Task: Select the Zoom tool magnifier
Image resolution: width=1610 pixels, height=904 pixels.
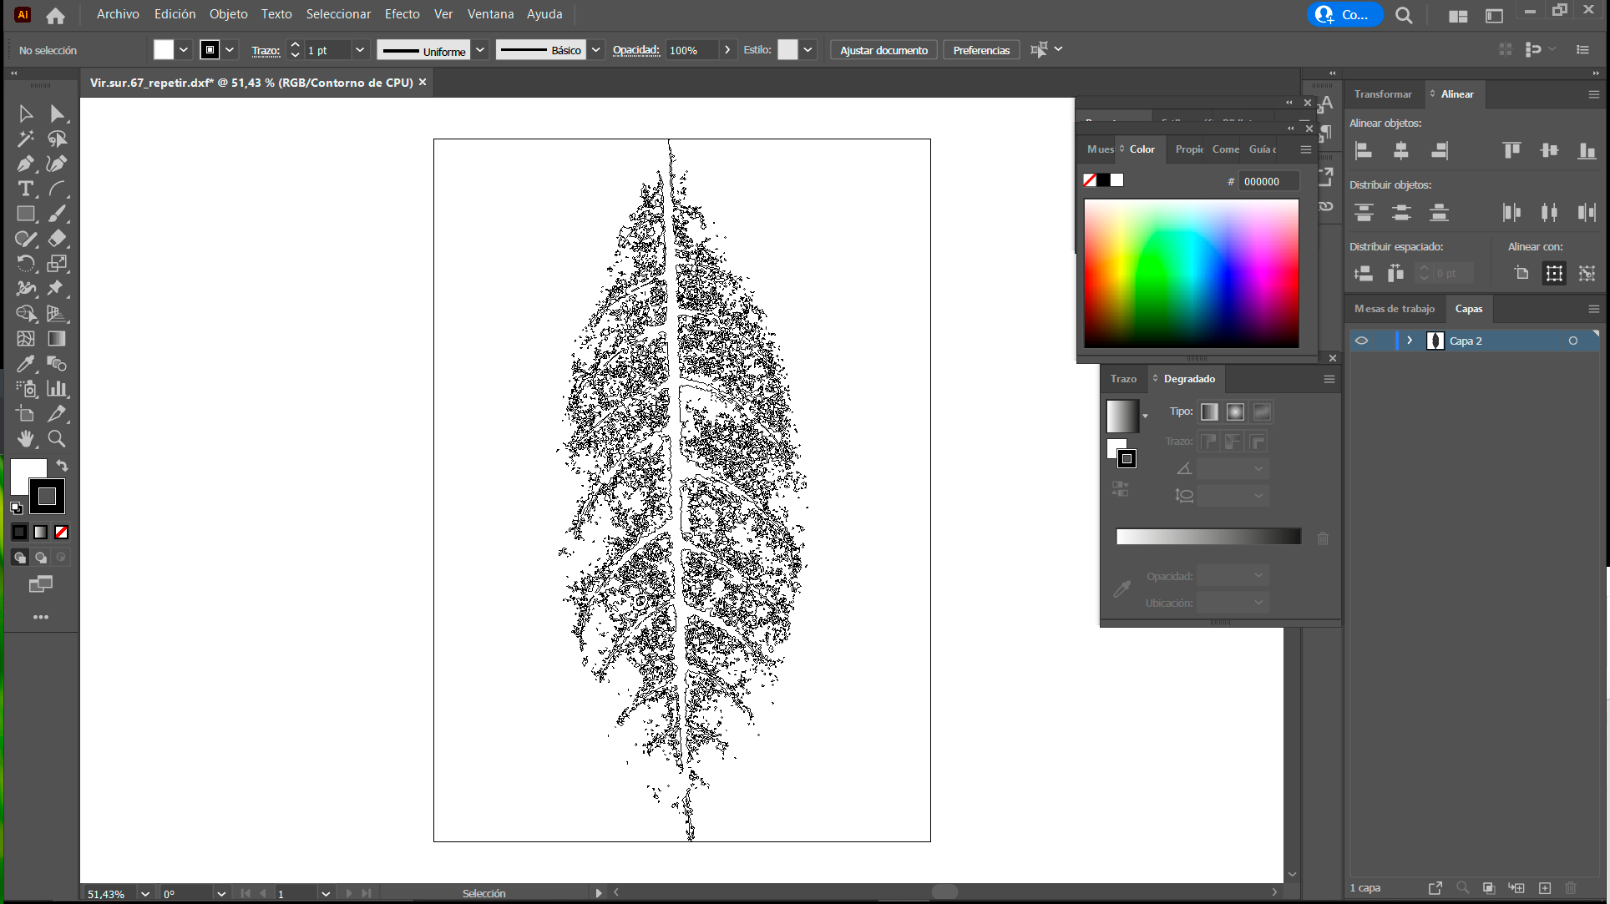Action: point(57,439)
